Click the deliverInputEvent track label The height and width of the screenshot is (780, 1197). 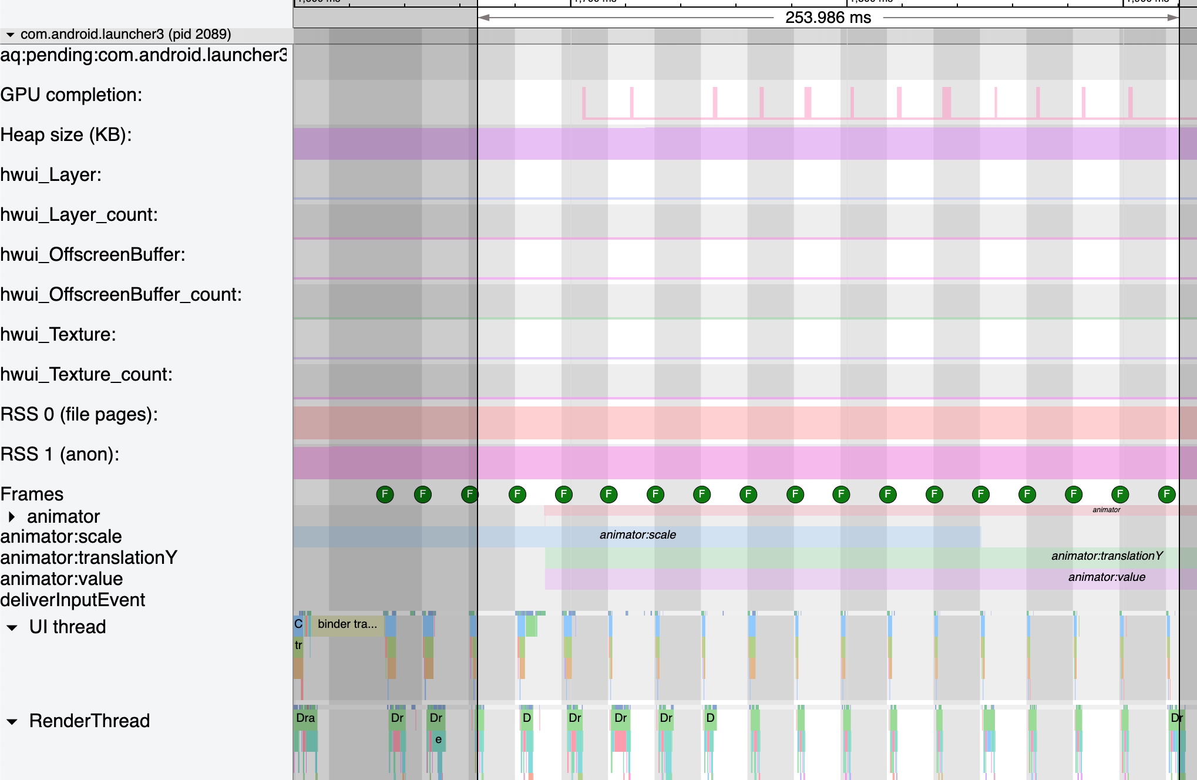(x=72, y=600)
